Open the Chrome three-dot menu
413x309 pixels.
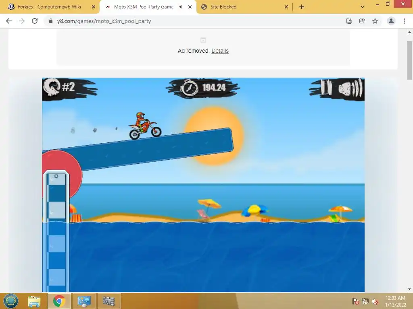404,21
